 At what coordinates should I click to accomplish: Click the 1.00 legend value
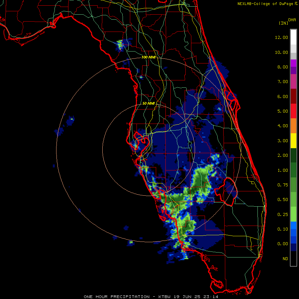click(x=283, y=170)
